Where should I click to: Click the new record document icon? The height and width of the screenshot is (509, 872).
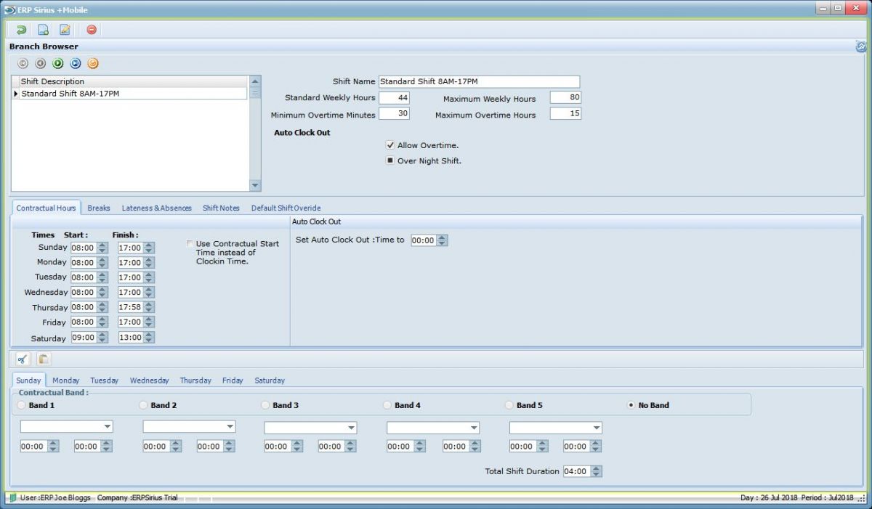(x=44, y=30)
